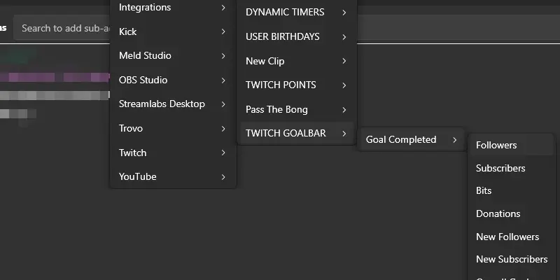Expand Streamlabs Desktop arrow chevron
Image resolution: width=560 pixels, height=280 pixels.
[223, 104]
